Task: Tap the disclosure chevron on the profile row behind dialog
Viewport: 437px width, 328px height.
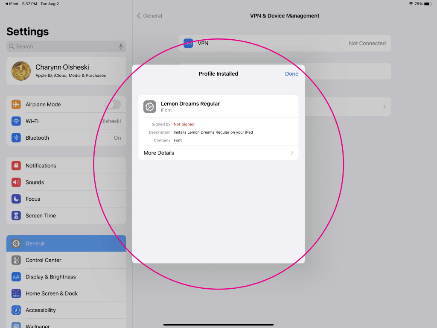Action: click(x=385, y=106)
